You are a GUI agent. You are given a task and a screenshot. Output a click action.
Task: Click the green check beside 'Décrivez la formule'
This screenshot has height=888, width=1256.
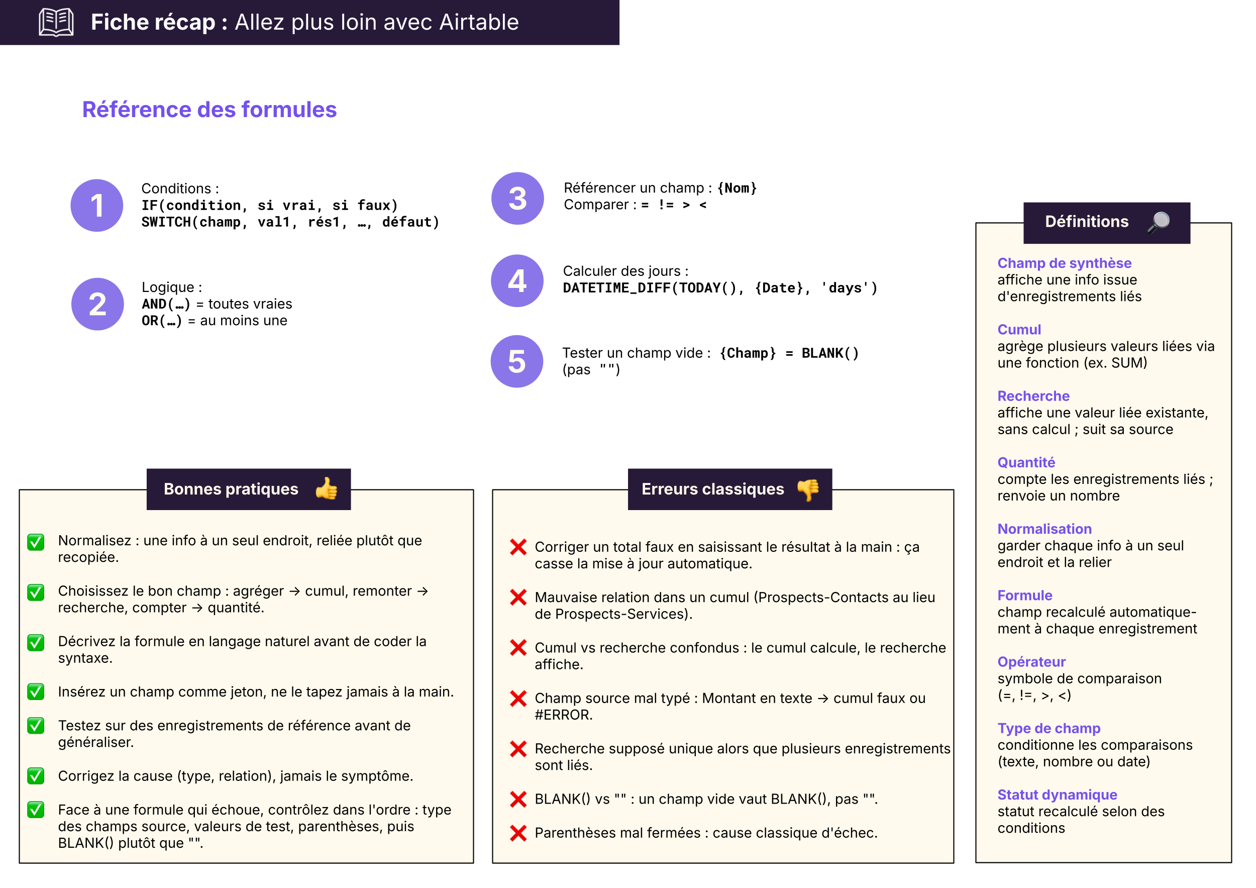click(36, 643)
